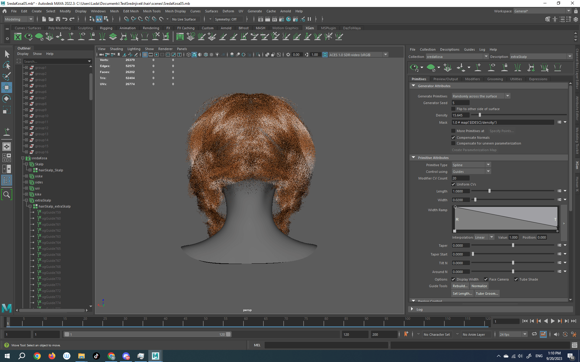Toggle the Face Camera option
The height and width of the screenshot is (362, 580).
click(x=486, y=279)
